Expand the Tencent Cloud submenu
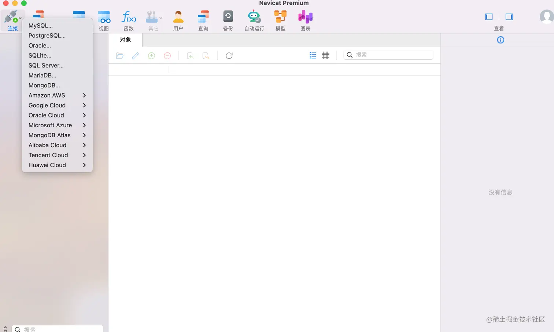Screen dimensions: 554x332 tap(84, 155)
